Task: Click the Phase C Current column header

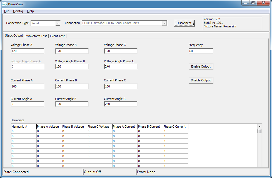Action: point(176,127)
